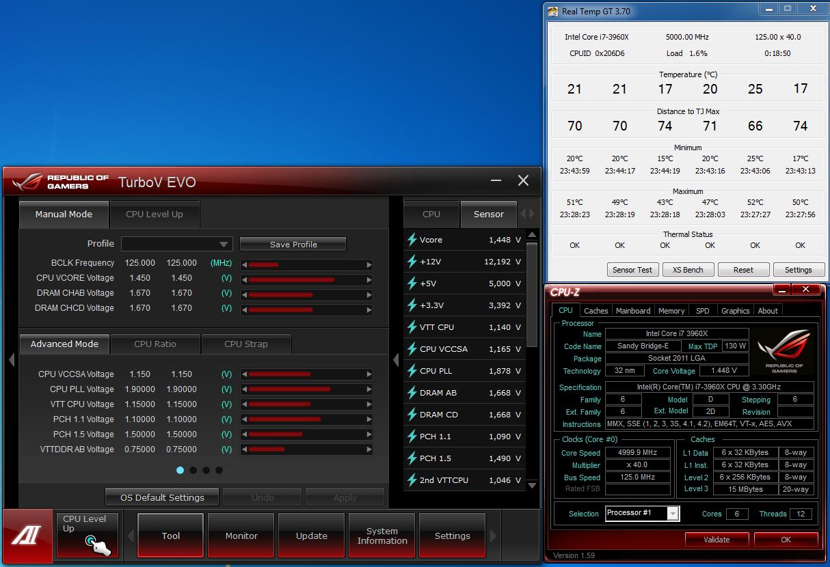Viewport: 830px width, 567px height.
Task: Switch to the CPU Level Up tab
Action: coord(155,214)
